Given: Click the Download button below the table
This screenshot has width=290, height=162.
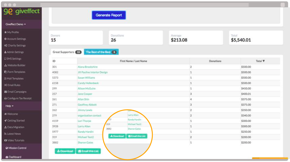Looking at the screenshot, I should [x=65, y=151].
